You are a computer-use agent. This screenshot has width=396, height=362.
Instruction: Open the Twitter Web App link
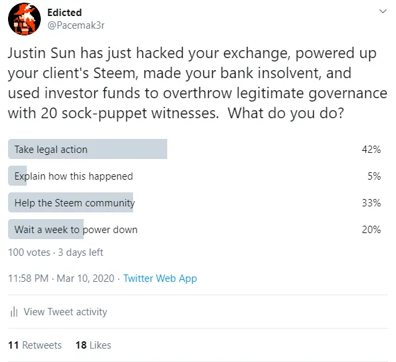click(160, 279)
